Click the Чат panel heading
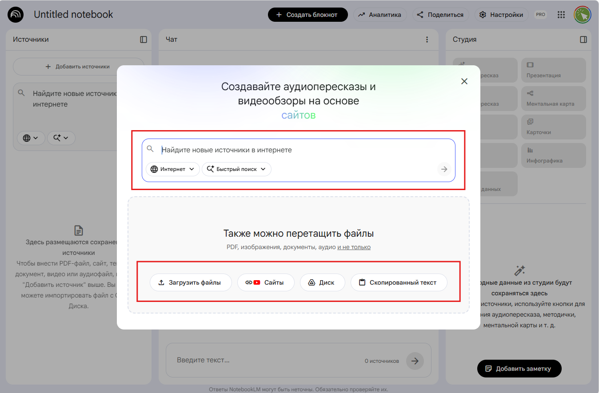The image size is (599, 393). pos(172,40)
